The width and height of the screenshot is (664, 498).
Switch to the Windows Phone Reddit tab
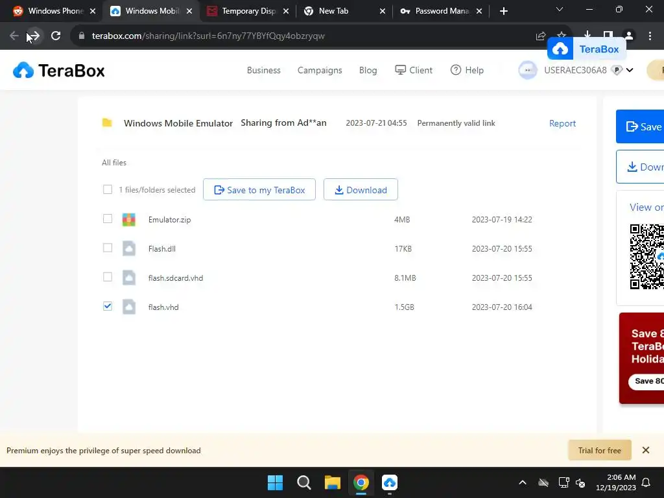[54, 11]
